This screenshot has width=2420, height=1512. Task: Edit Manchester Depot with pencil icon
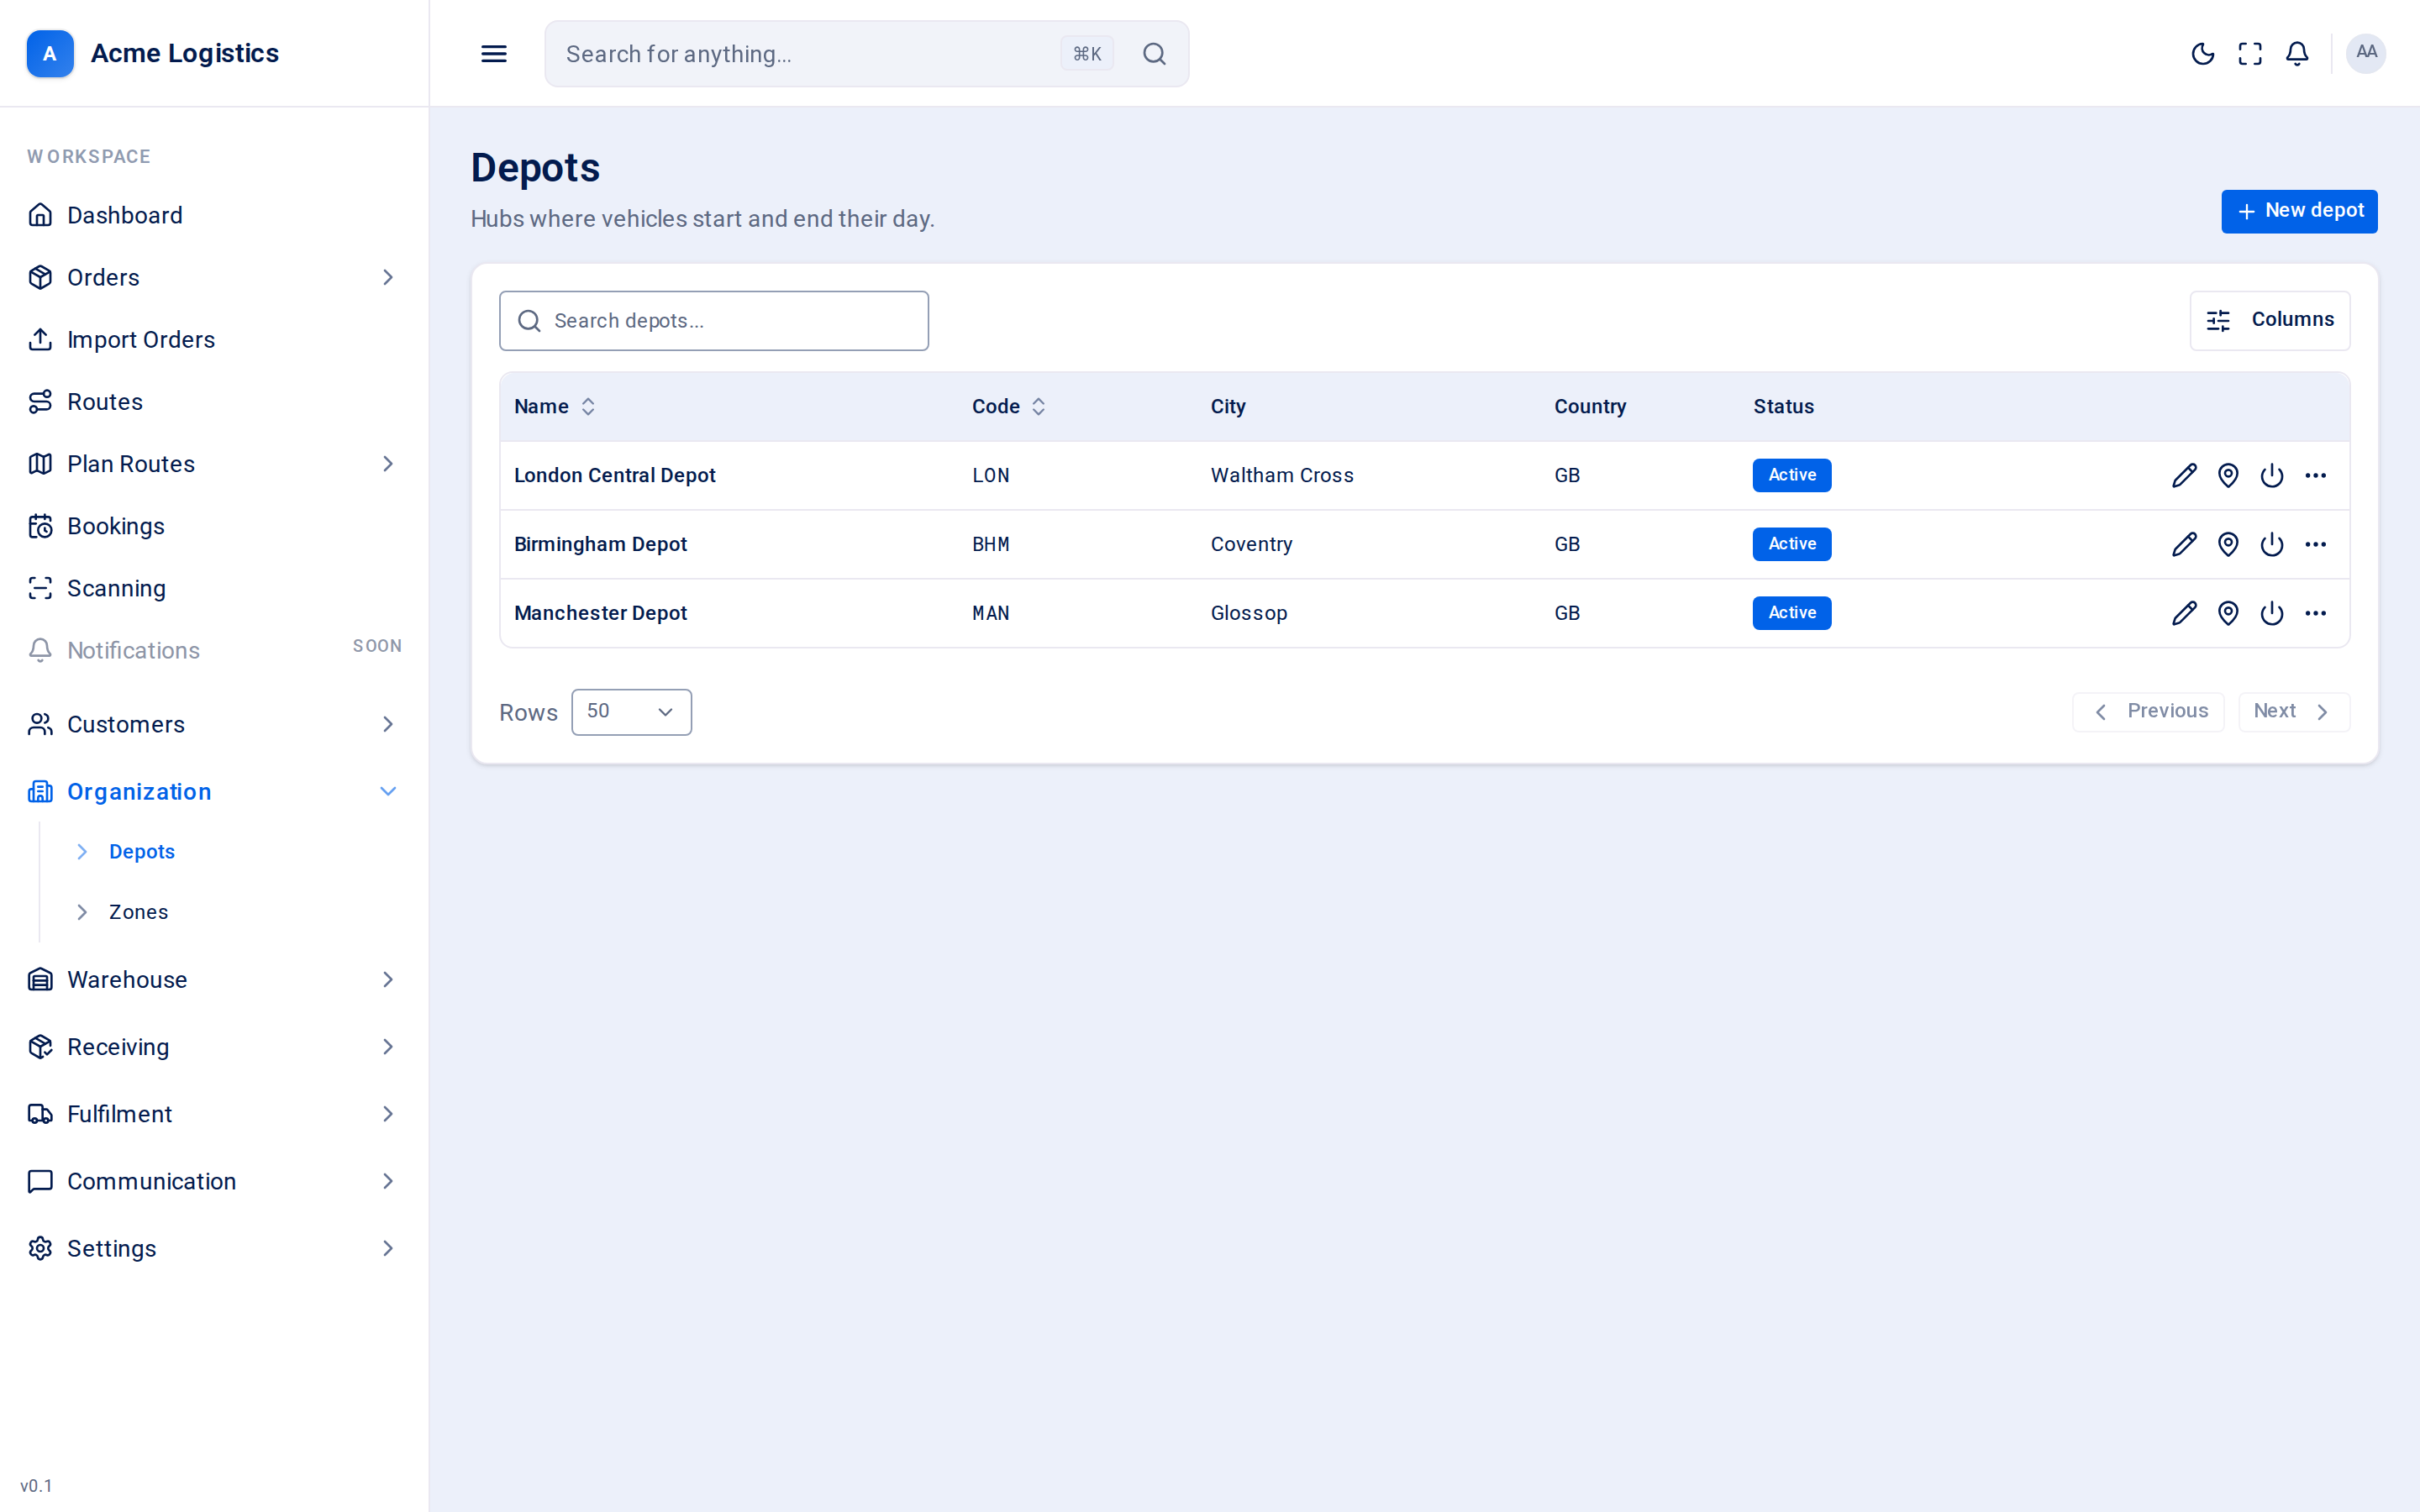point(2184,613)
